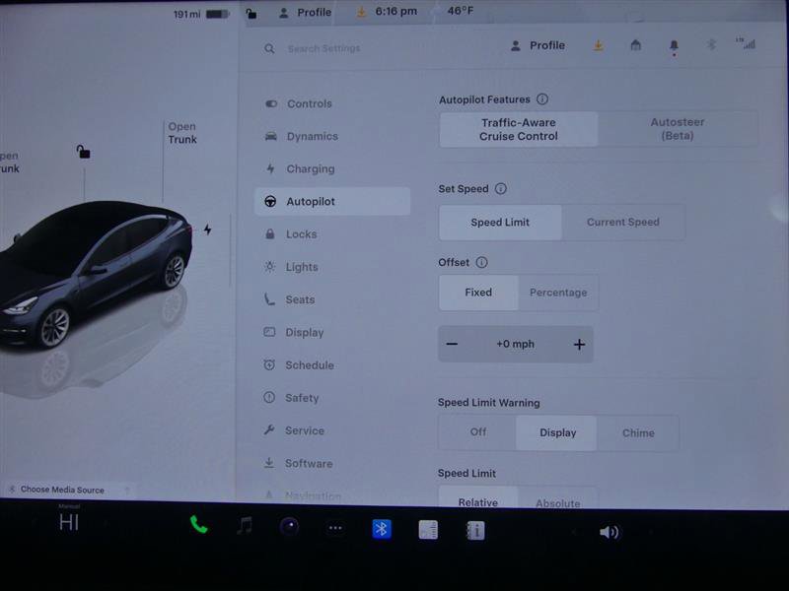
Task: Open the notifications bell icon
Action: [x=674, y=45]
